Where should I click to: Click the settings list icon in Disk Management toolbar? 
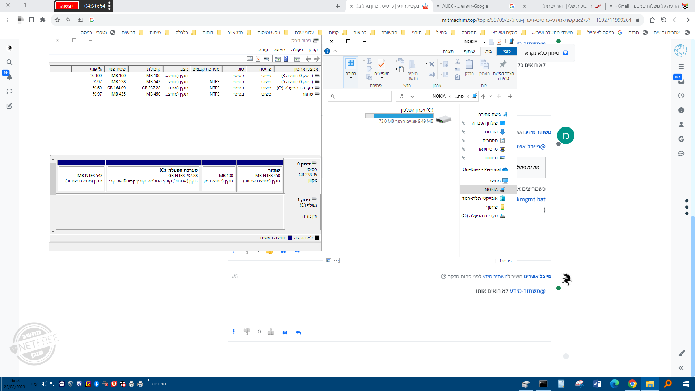coord(250,59)
